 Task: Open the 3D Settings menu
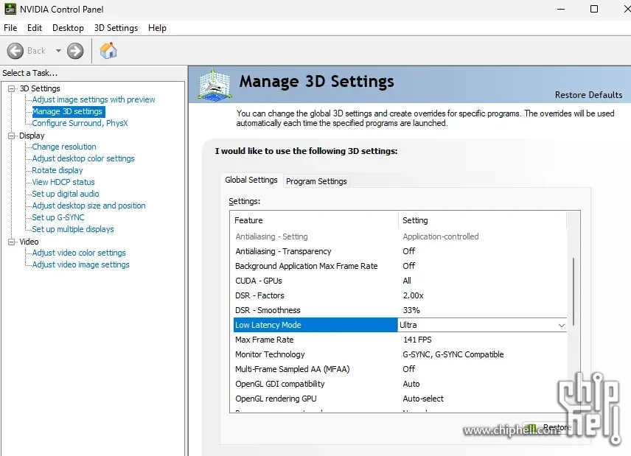[x=116, y=28]
